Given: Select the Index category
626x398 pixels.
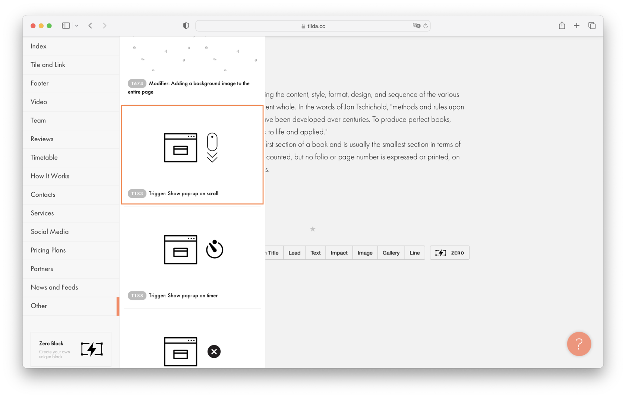Looking at the screenshot, I should click(x=71, y=46).
